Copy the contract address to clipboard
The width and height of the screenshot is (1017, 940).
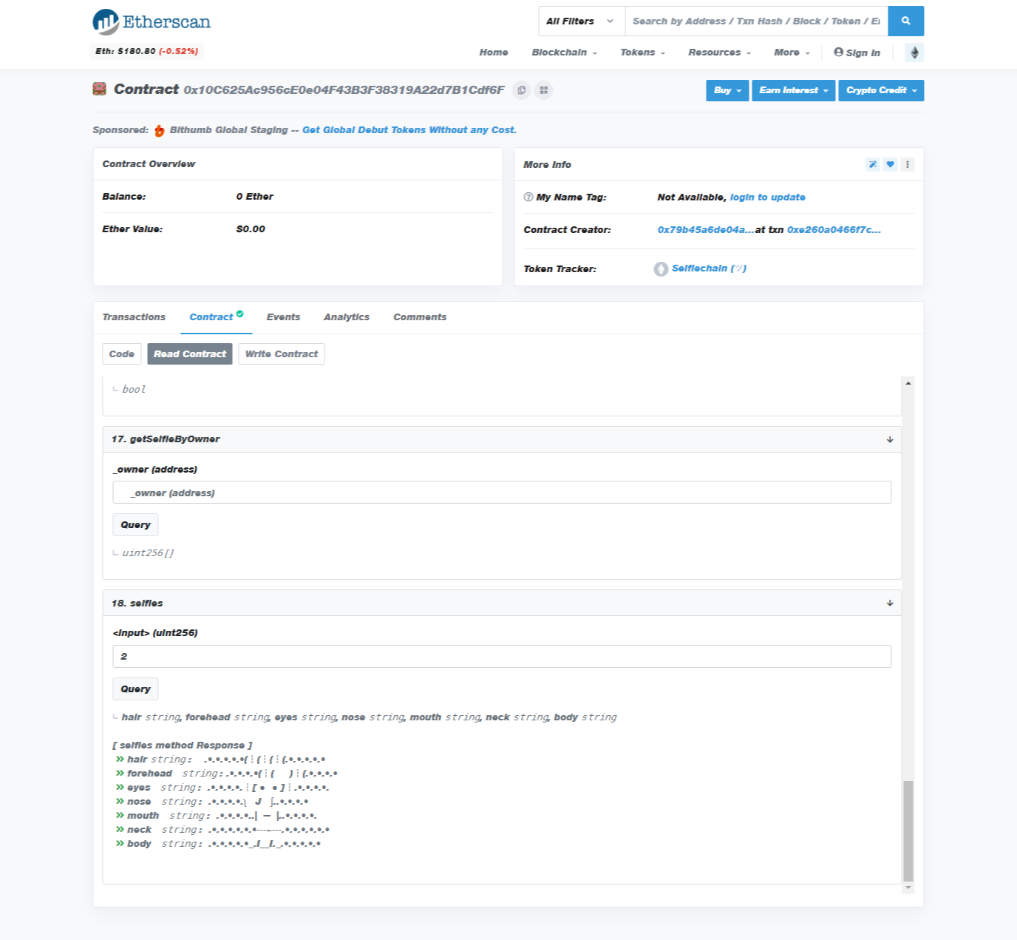(x=522, y=90)
